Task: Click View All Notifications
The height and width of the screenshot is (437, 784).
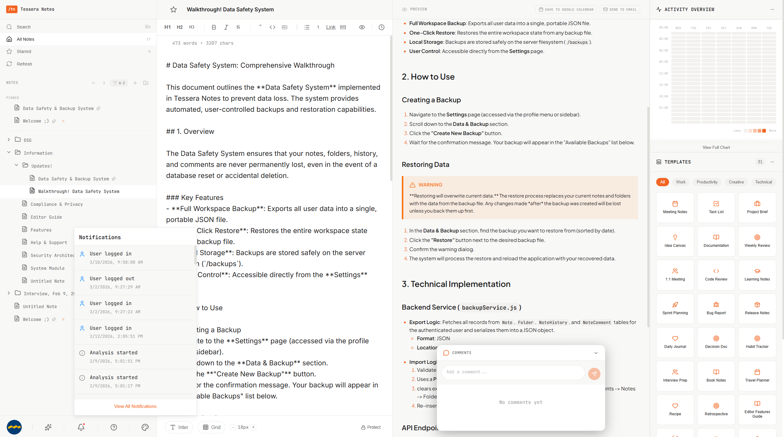Action: [135, 406]
